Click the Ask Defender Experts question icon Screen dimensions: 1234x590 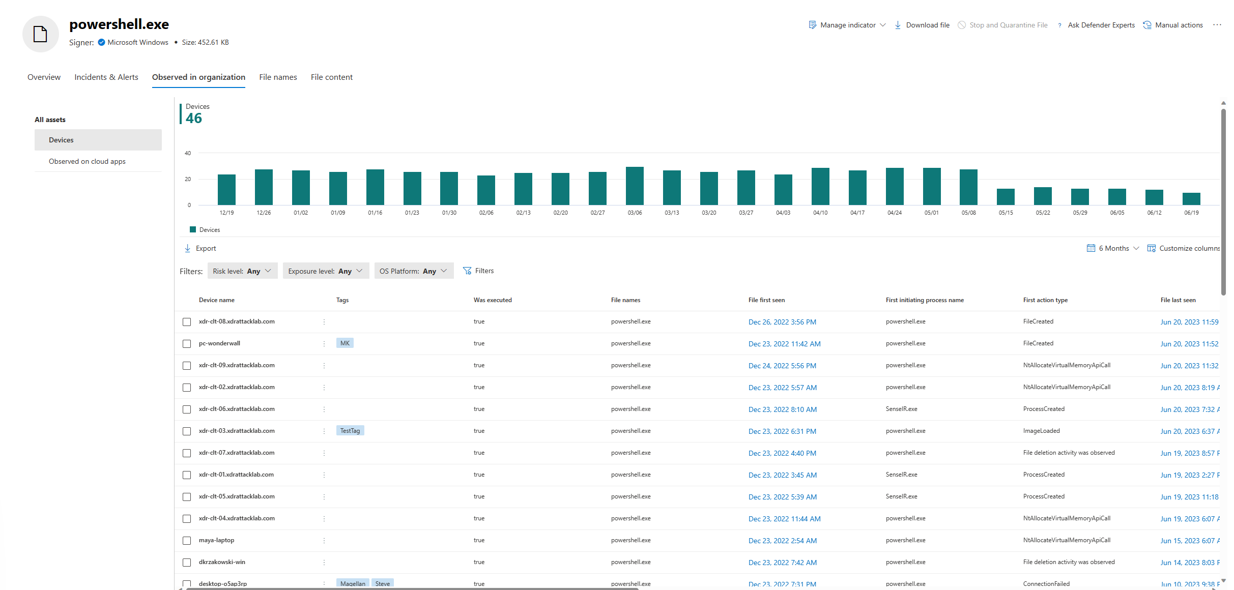tap(1059, 25)
